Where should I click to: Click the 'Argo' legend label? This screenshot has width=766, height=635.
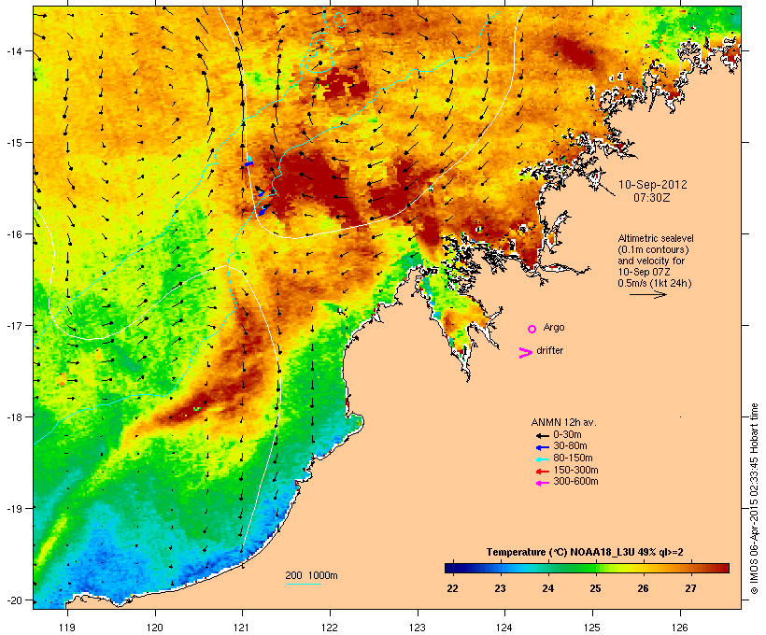coord(554,327)
